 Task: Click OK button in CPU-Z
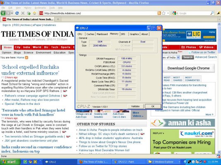(153, 106)
